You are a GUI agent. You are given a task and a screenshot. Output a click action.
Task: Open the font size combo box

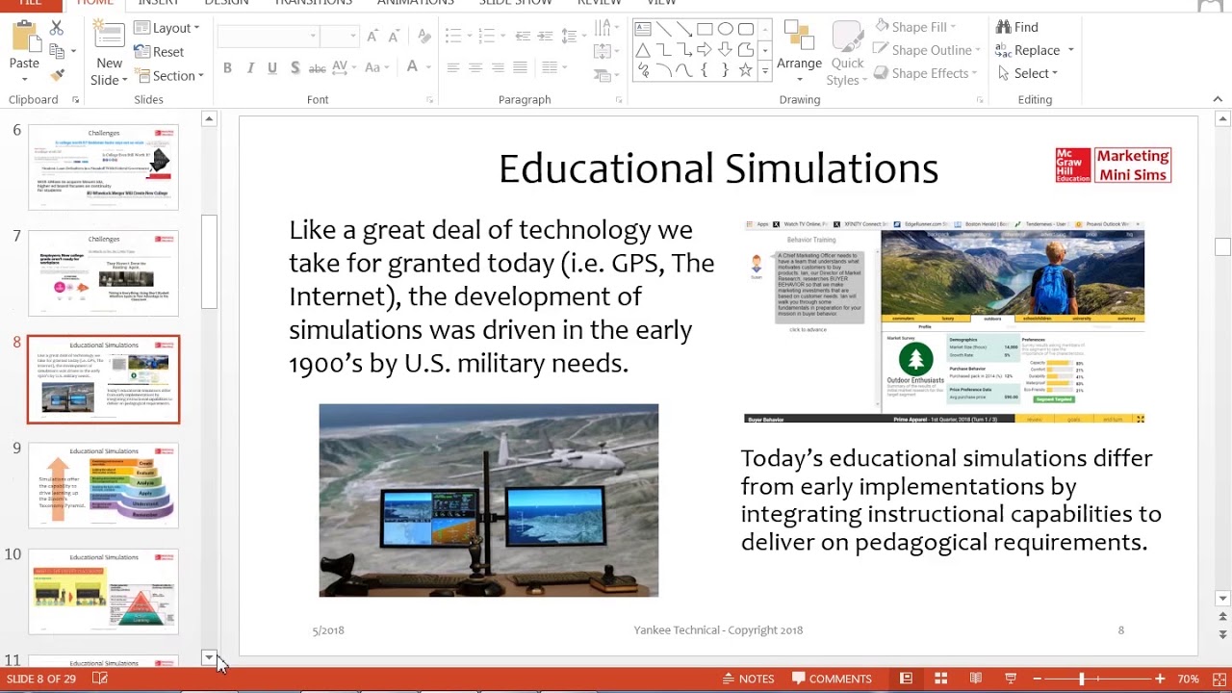[x=339, y=37]
